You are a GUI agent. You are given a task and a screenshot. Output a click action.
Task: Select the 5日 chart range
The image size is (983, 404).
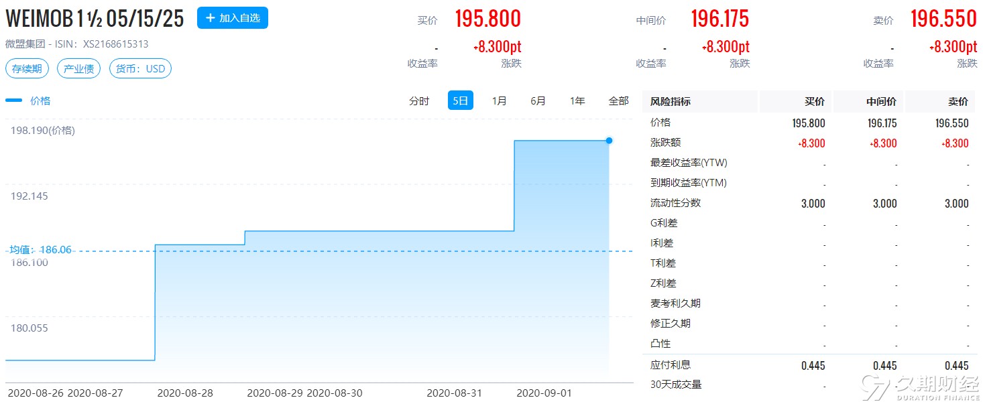point(461,101)
